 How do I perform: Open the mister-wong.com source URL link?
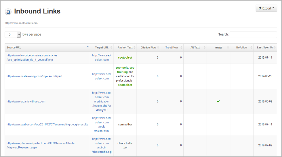coord(34,76)
